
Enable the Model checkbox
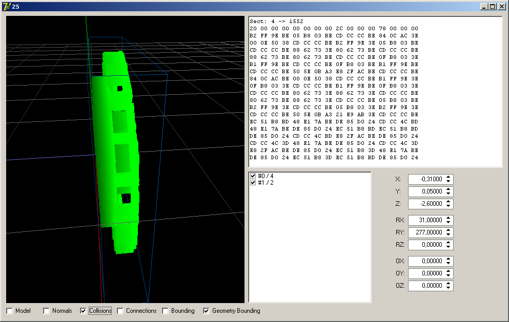(x=9, y=311)
